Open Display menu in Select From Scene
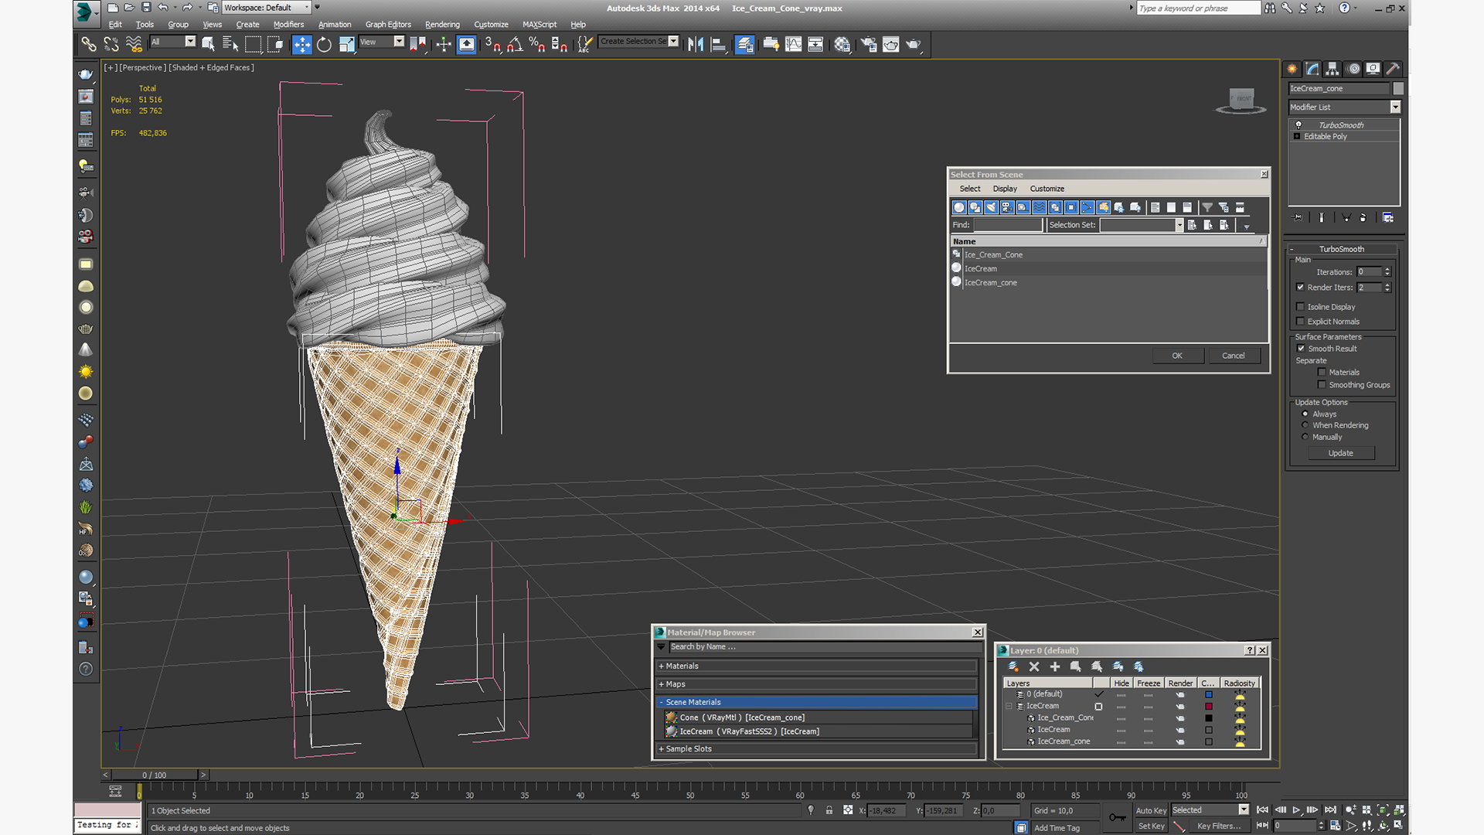This screenshot has width=1484, height=835. (x=1005, y=189)
